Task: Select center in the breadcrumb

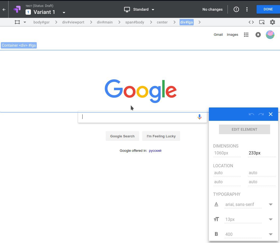Action: (x=162, y=22)
